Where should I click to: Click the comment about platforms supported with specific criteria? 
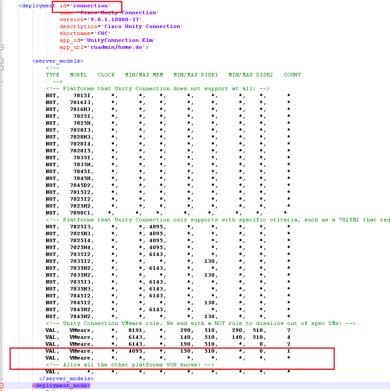[x=218, y=220]
